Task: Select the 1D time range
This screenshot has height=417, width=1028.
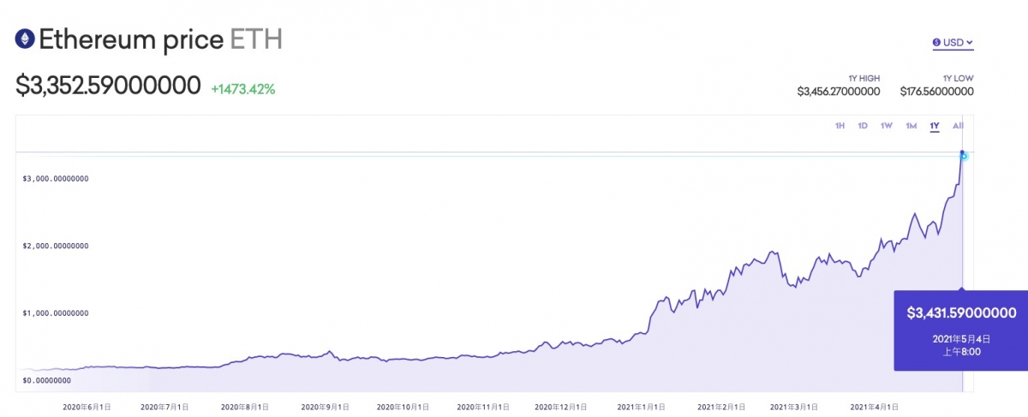Action: [x=863, y=126]
